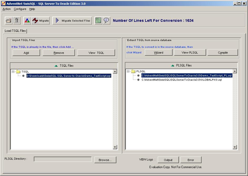This screenshot has width=248, height=176.
Task: Minimize the application window
Action: pyautogui.click(x=235, y=3)
